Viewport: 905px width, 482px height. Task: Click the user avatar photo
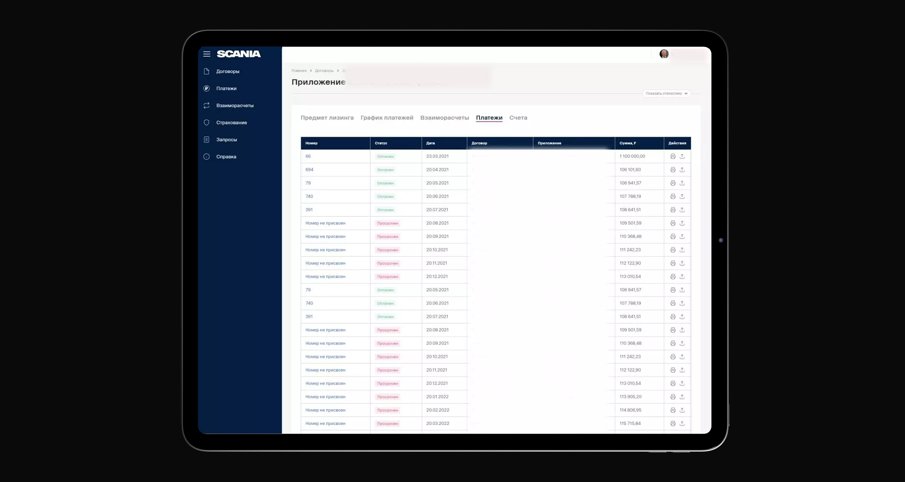[664, 54]
